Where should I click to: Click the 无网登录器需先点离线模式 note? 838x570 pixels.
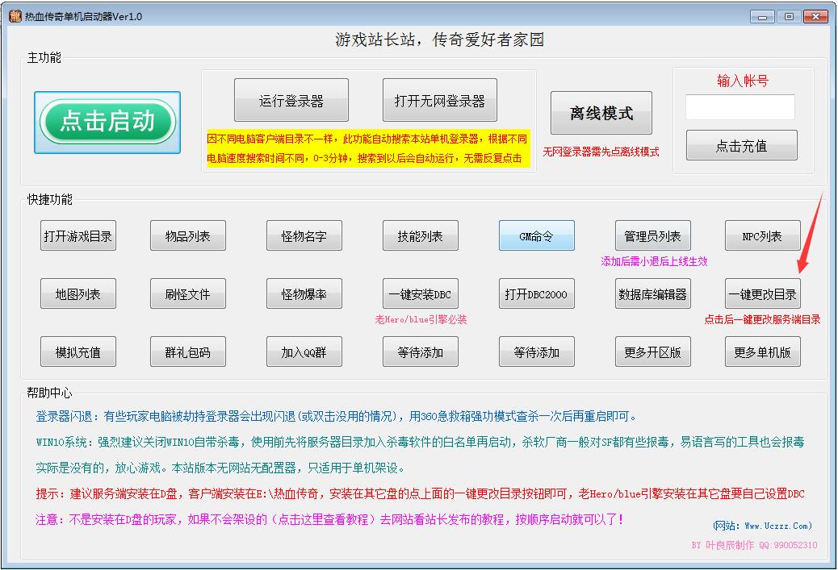pos(601,152)
